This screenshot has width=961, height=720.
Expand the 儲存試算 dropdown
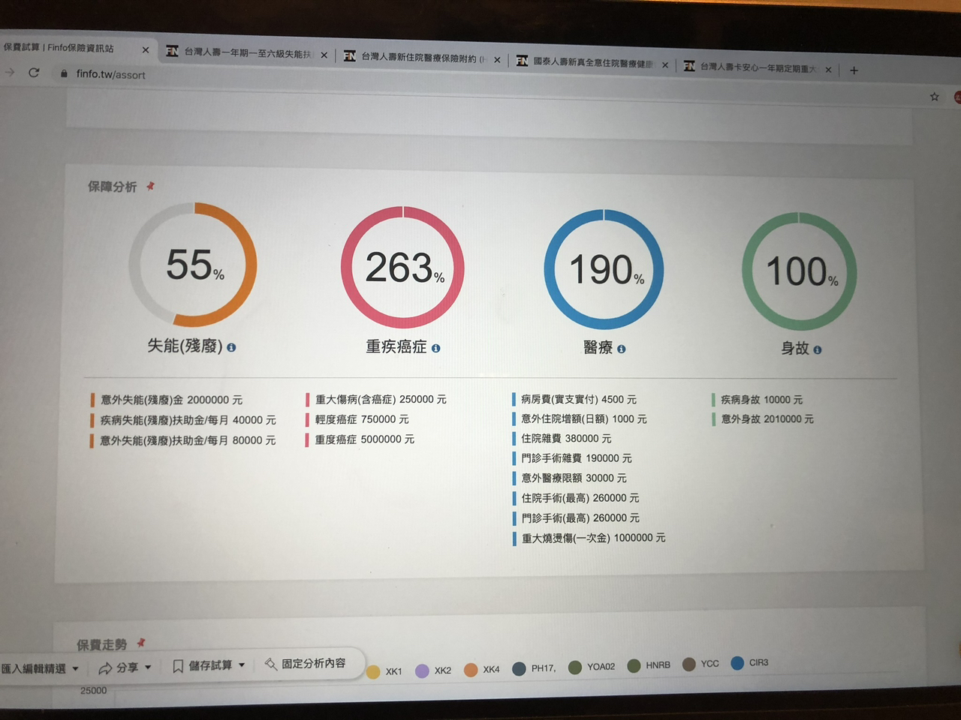click(242, 664)
